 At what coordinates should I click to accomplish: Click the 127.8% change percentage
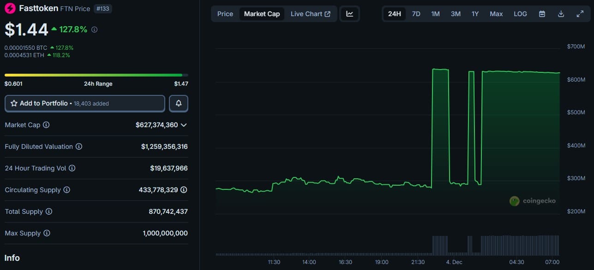[74, 29]
